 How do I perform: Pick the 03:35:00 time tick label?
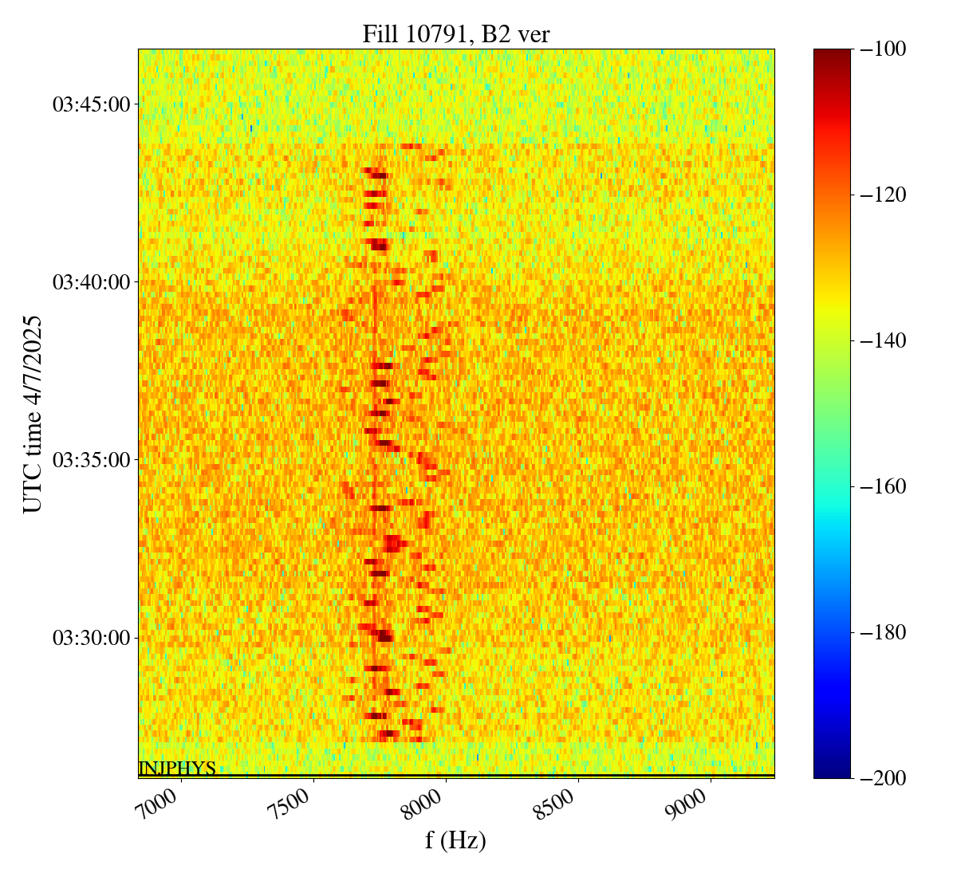[91, 460]
